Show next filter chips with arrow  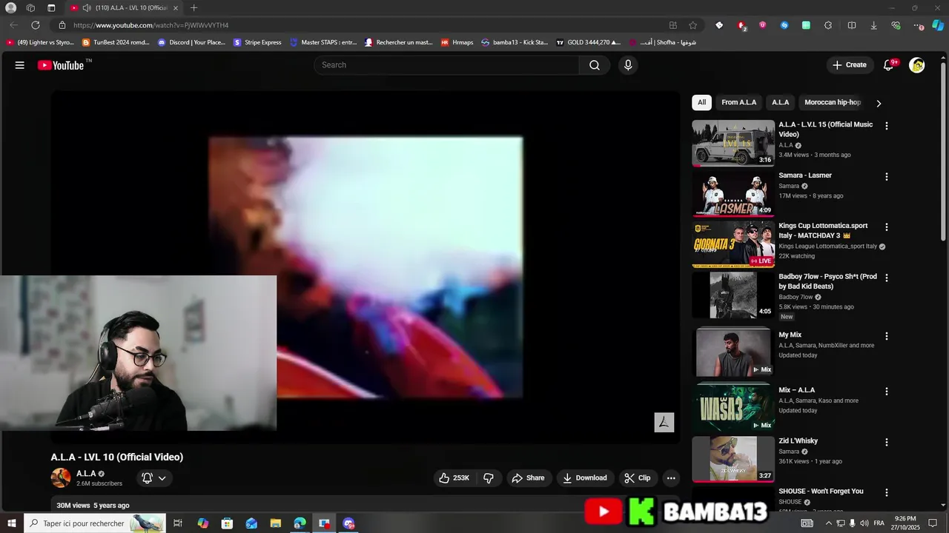coord(879,103)
